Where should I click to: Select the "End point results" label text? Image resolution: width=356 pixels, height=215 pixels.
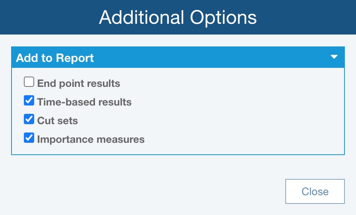coord(79,83)
